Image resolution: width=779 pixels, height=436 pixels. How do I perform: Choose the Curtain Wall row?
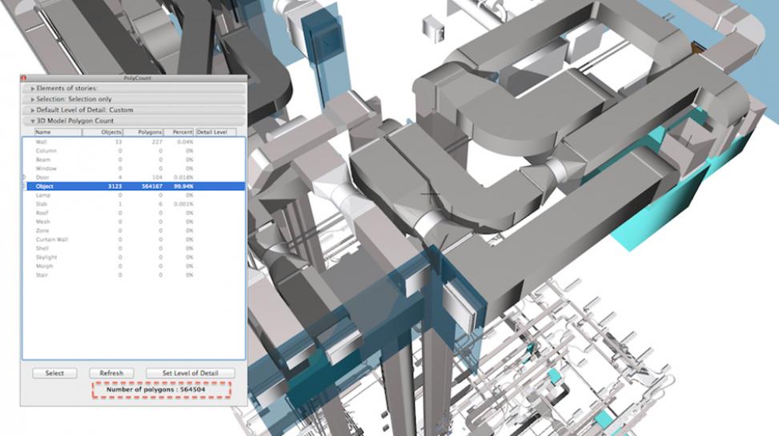[50, 239]
